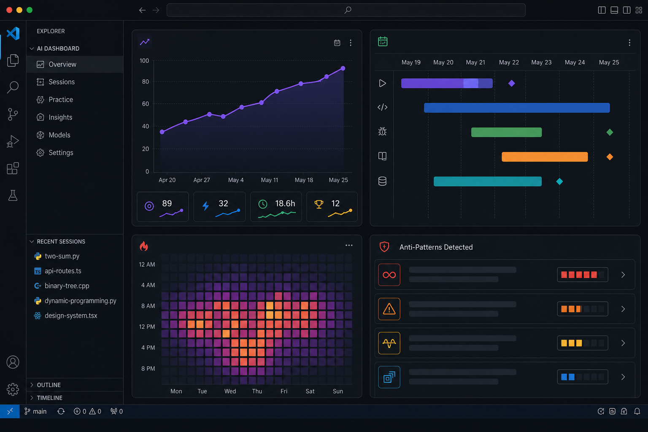Toggle the primary side bar layout icon
This screenshot has height=432, width=648.
tap(602, 10)
